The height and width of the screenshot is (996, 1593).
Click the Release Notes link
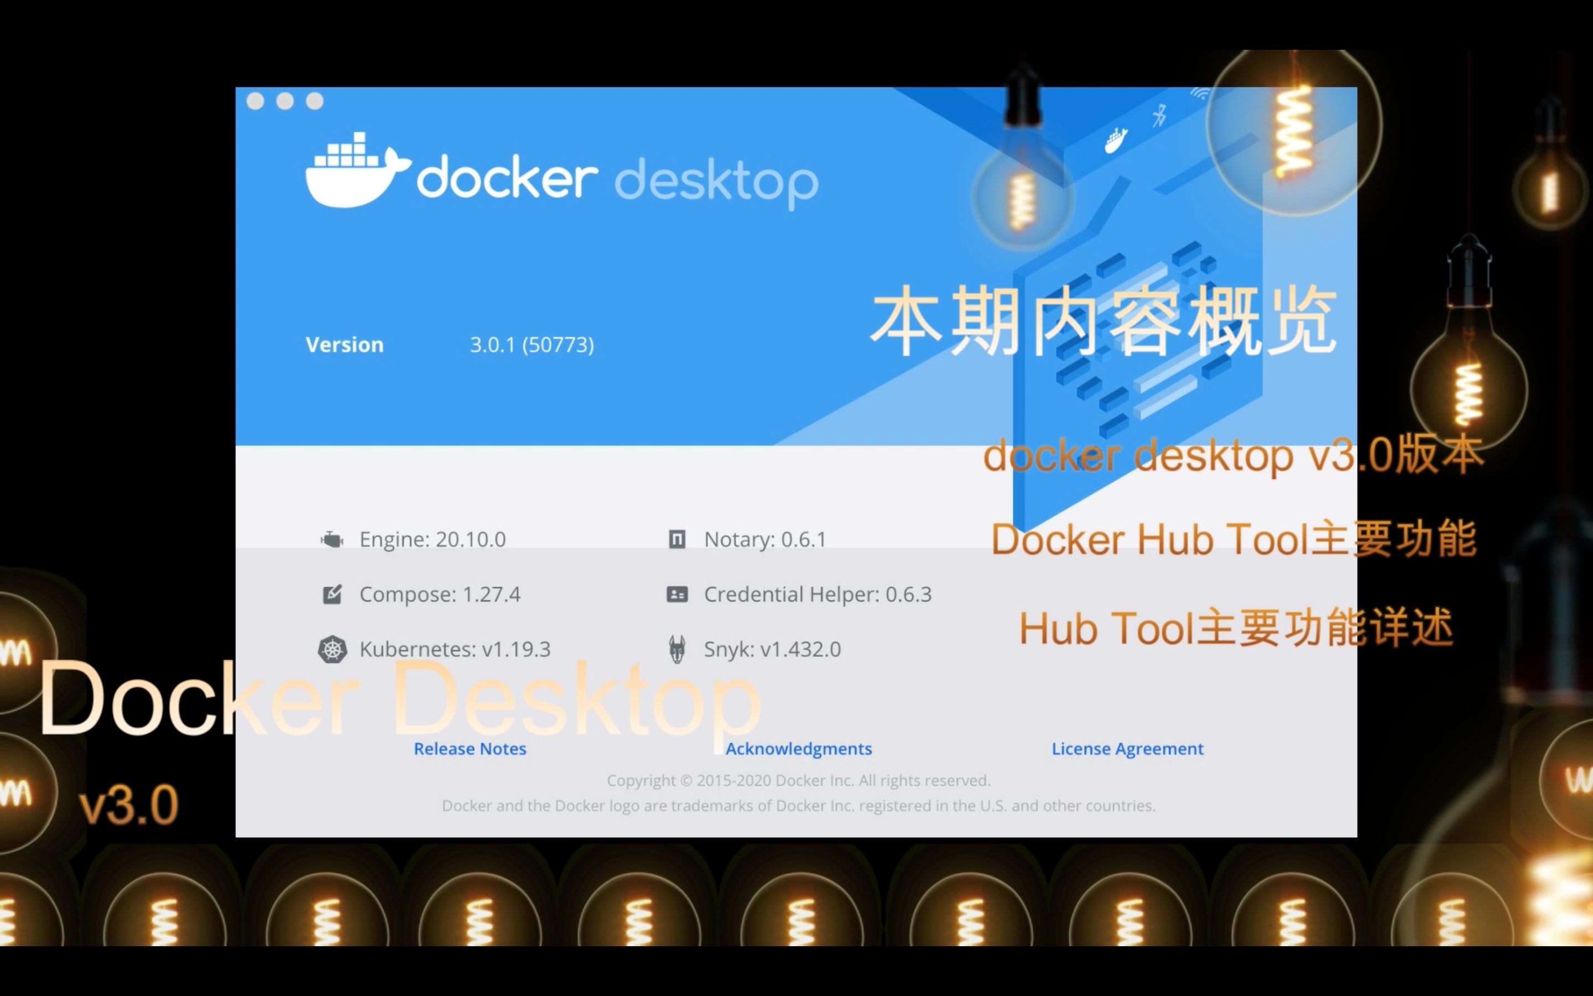coord(470,748)
